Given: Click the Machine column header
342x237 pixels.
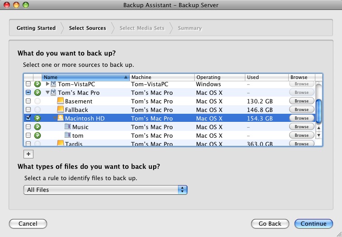Looking at the screenshot, I should (162, 77).
